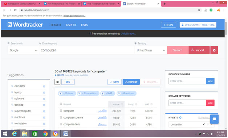228x138 pixels.
Task: Open Chrome from the taskbar
Action: tap(45, 134)
